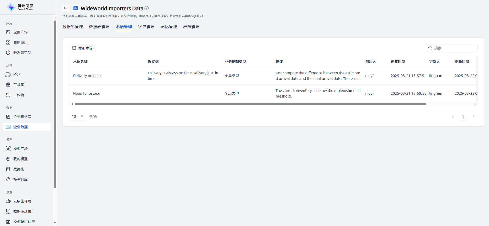The height and width of the screenshot is (226, 489).
Task: Click the next page chevron in pagination
Action: click(473, 116)
